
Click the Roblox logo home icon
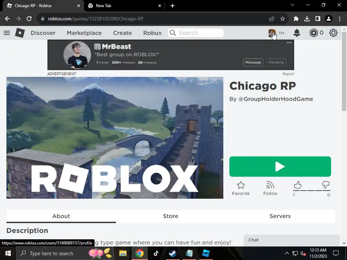coord(20,33)
